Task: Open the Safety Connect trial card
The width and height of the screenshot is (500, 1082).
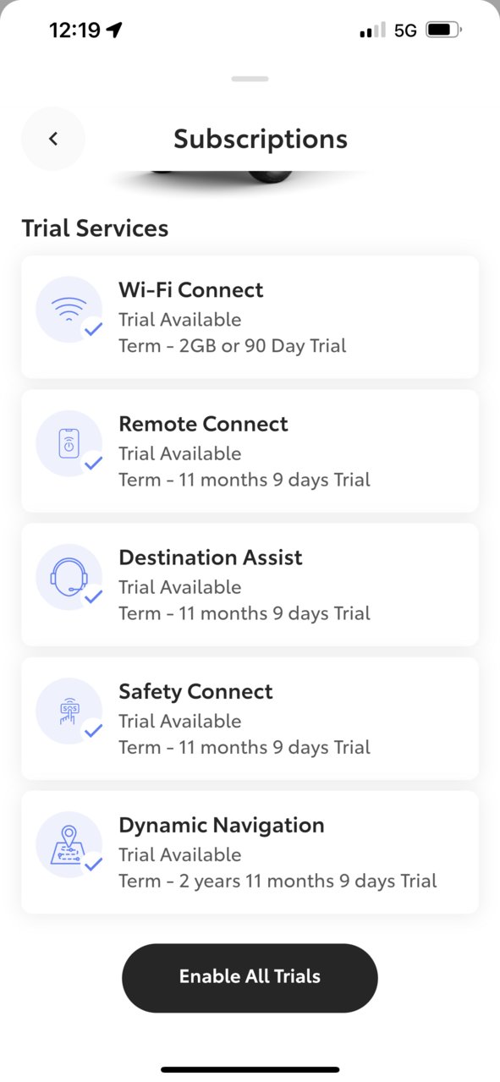Action: pyautogui.click(x=250, y=718)
